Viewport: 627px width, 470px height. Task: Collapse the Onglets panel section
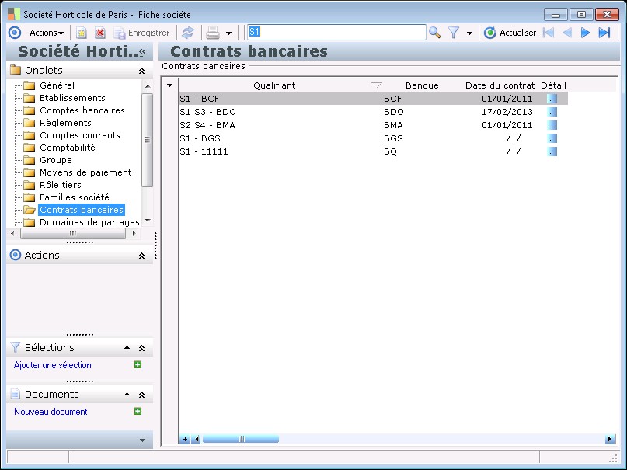point(141,71)
